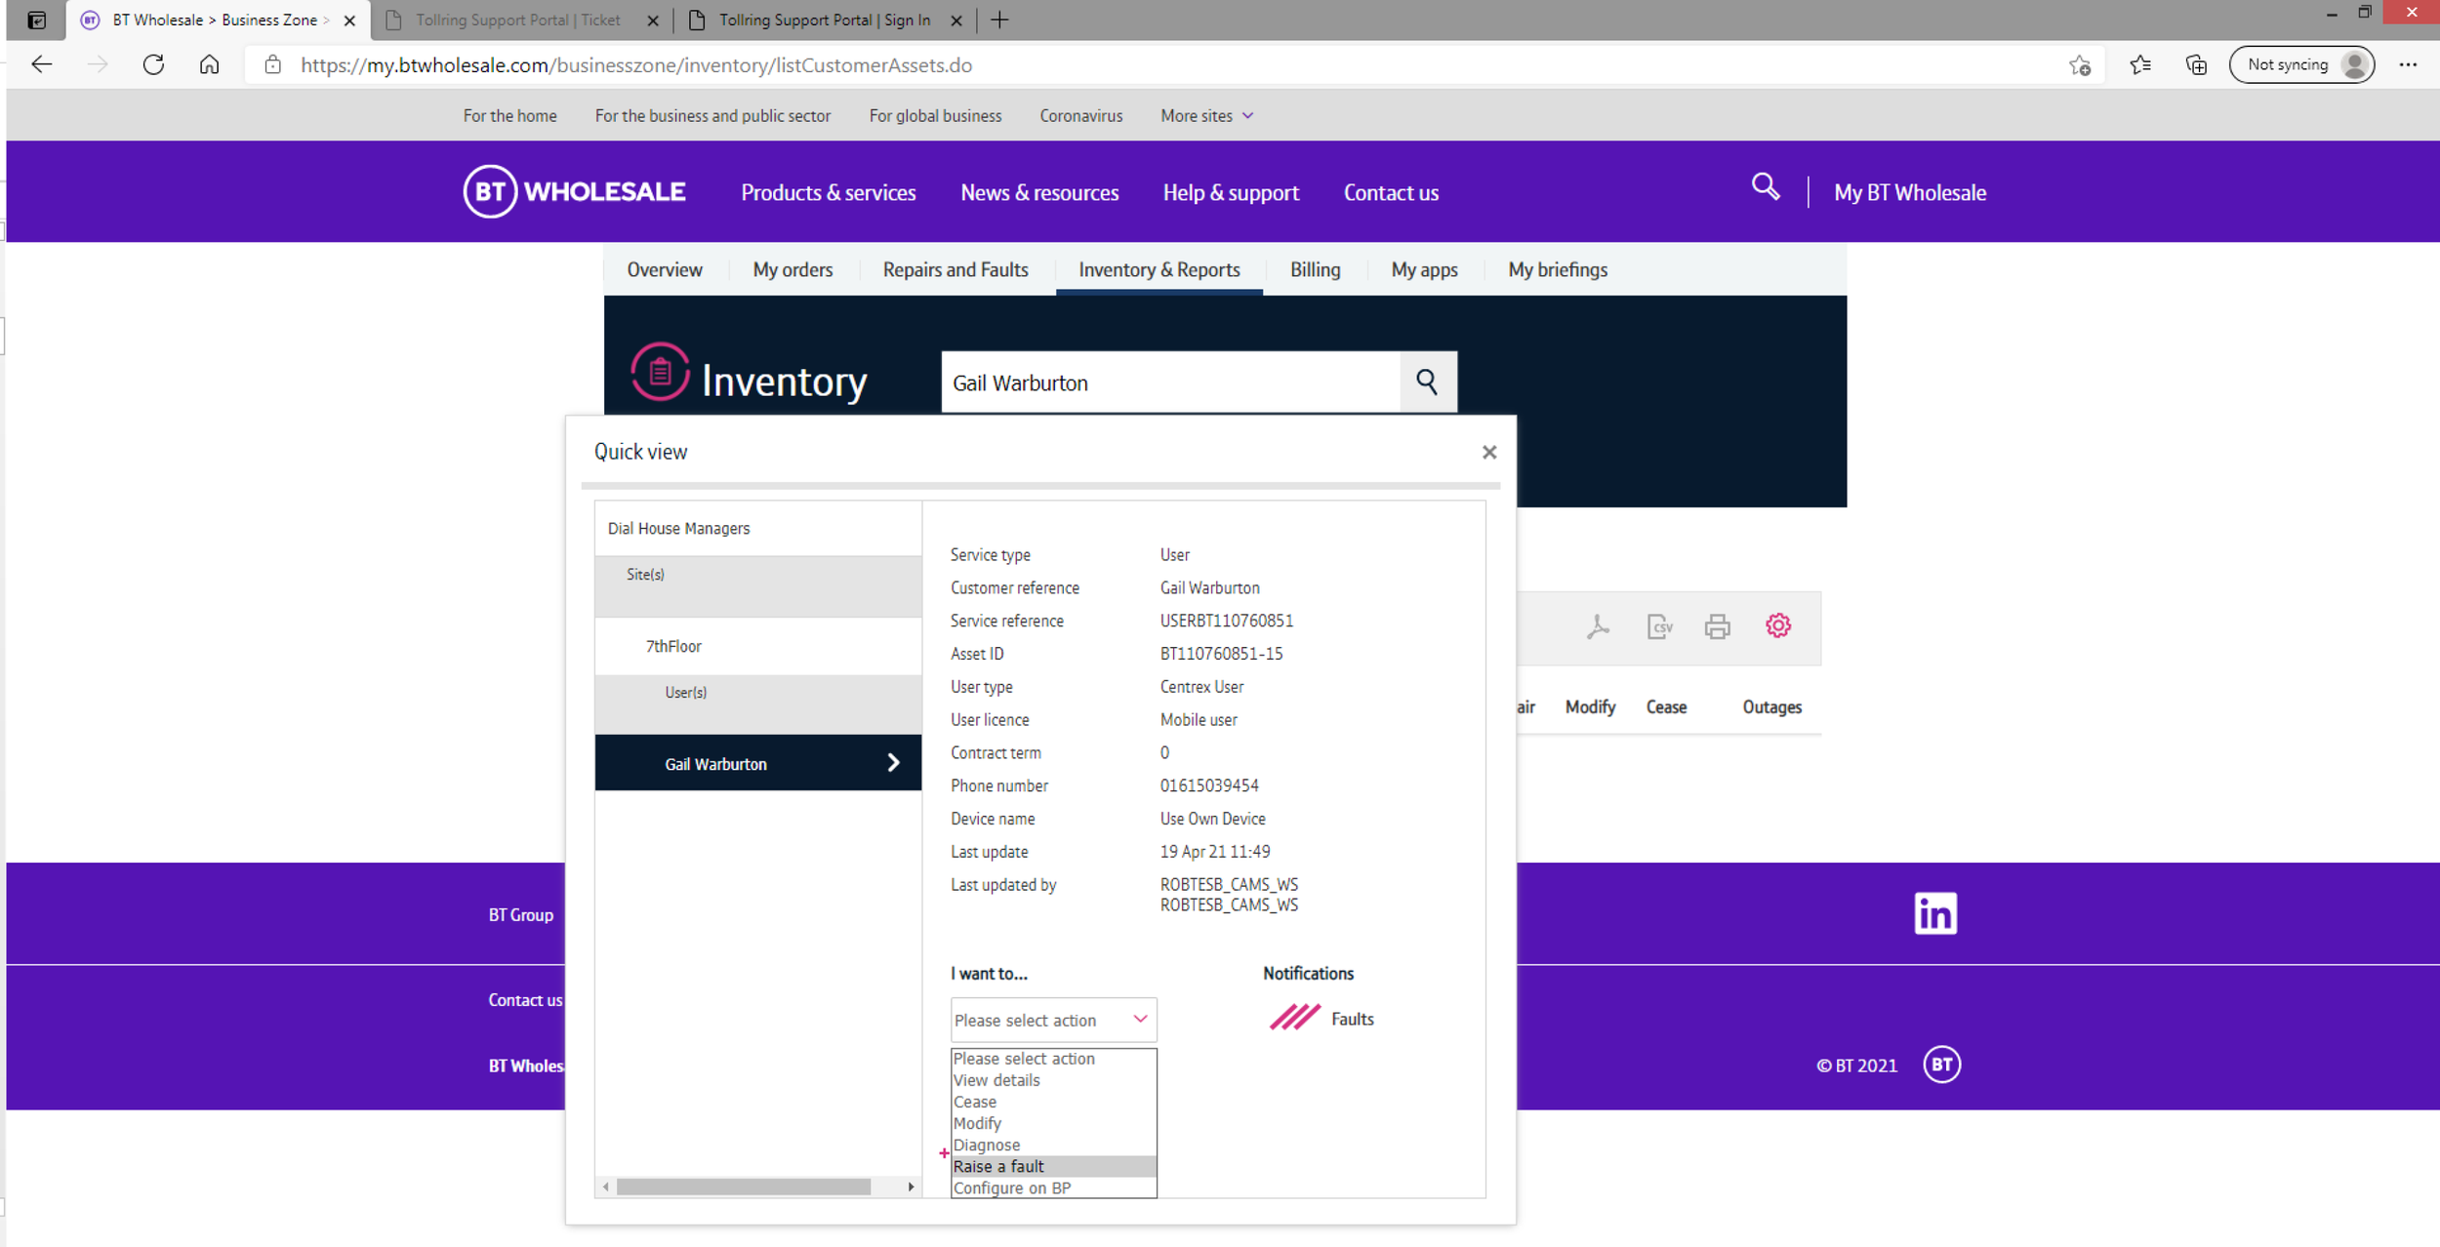Open the pink settings gear icon
The height and width of the screenshot is (1247, 2440).
[1778, 625]
